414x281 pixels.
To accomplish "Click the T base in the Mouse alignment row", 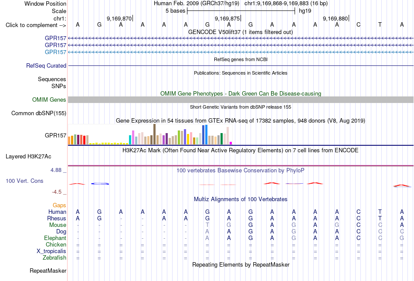I will (x=207, y=225).
